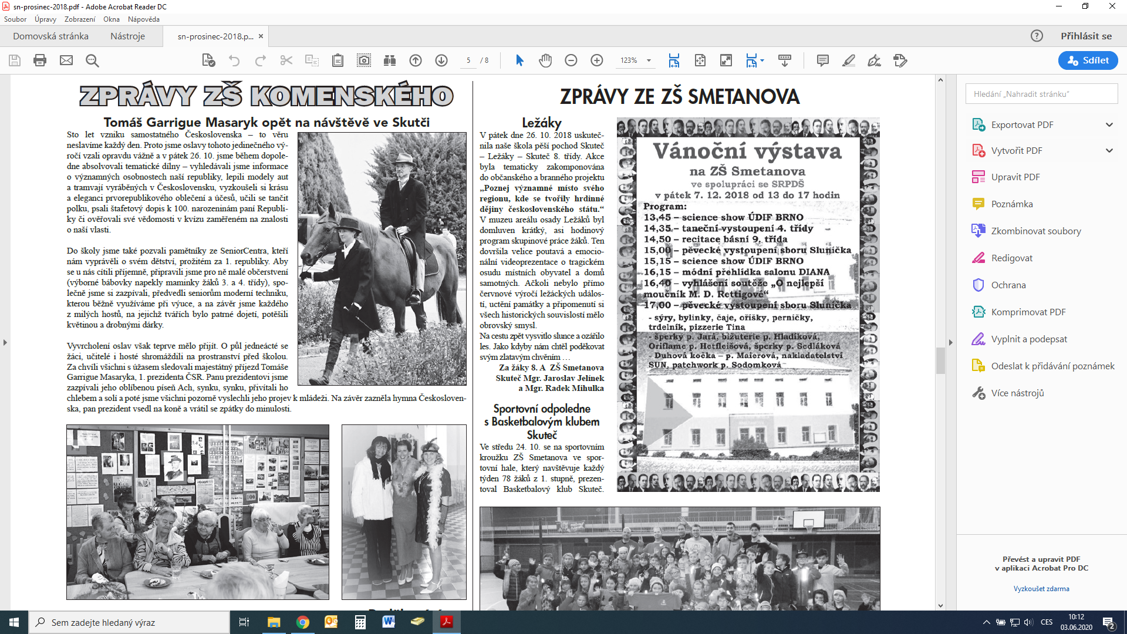Go to previous page arrow
This screenshot has width=1127, height=634.
(416, 60)
